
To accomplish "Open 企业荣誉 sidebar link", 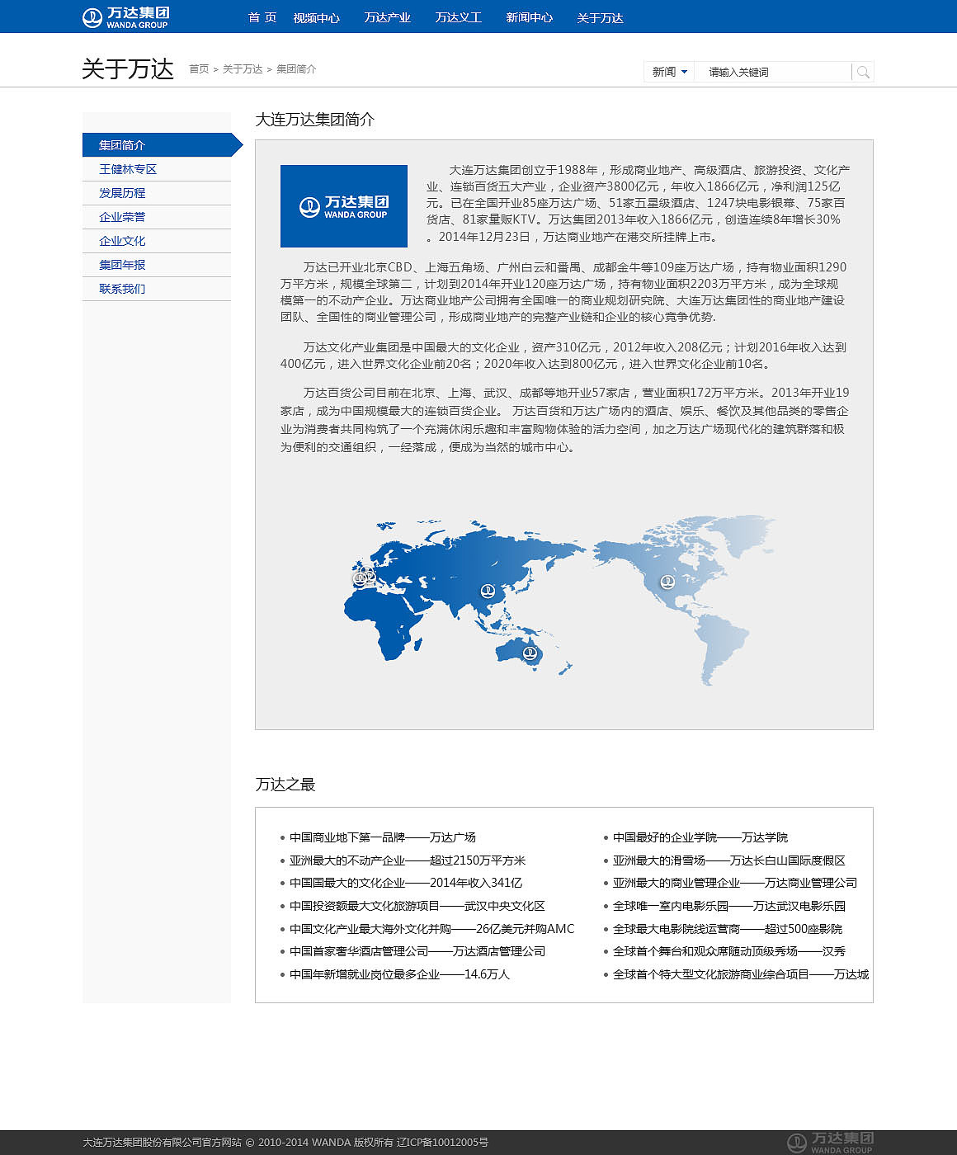I will pyautogui.click(x=122, y=217).
